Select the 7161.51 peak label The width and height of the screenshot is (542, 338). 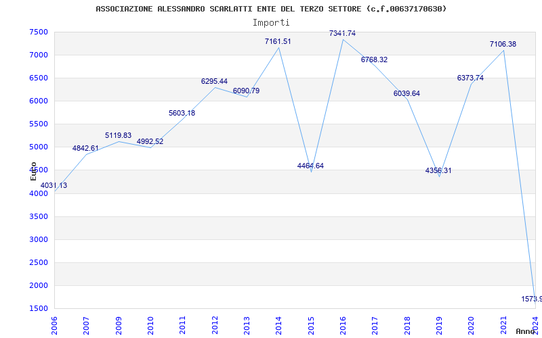278,42
